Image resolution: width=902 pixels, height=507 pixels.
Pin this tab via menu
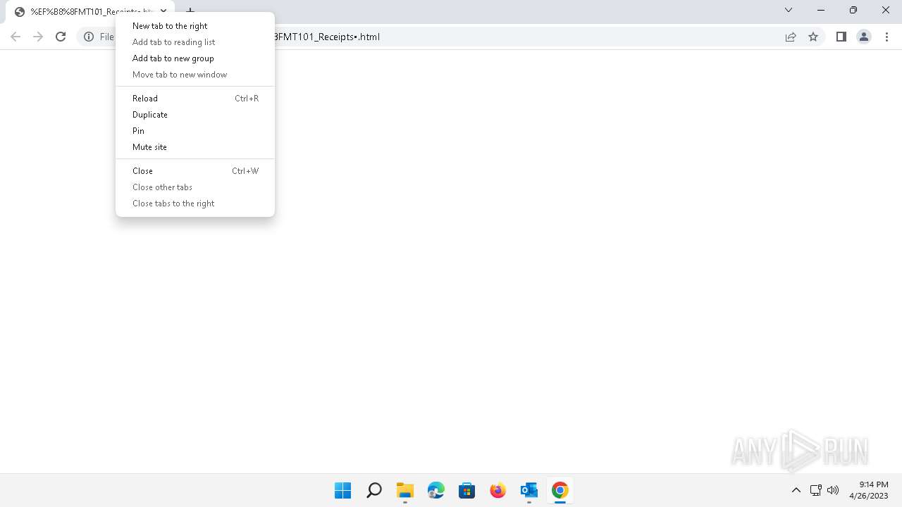pos(195,131)
